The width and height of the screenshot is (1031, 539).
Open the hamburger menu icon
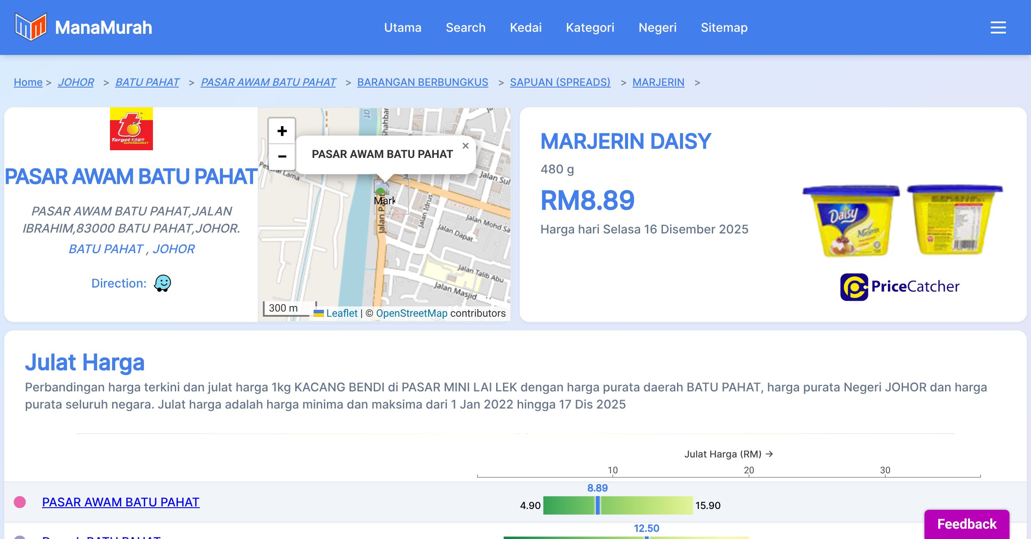coord(998,27)
